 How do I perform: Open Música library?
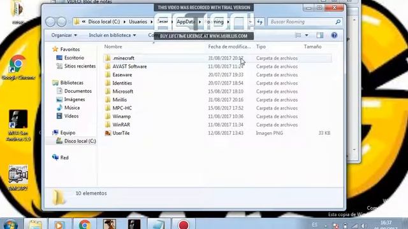point(72,108)
